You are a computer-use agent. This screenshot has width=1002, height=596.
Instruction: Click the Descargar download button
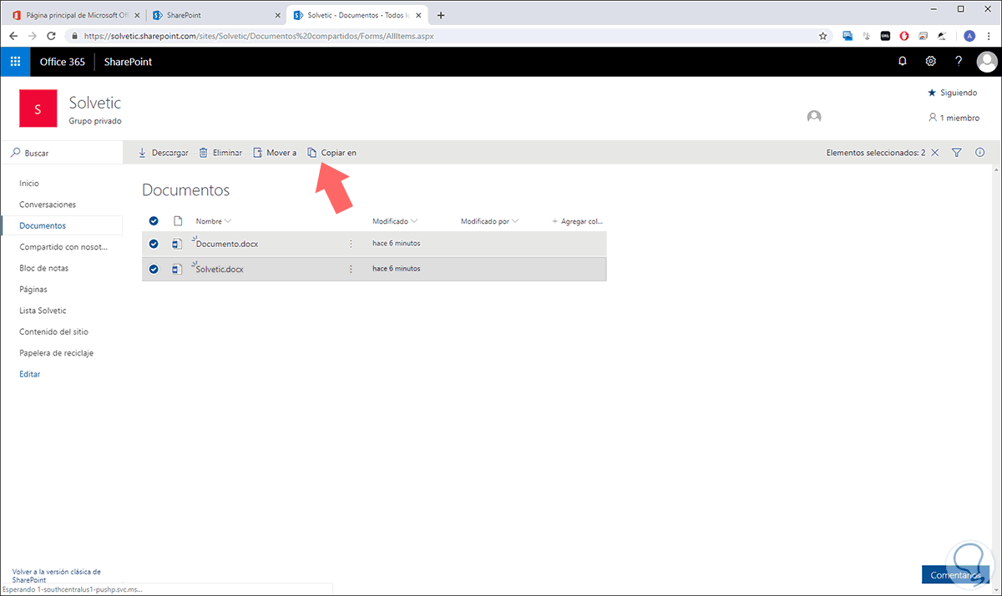163,153
